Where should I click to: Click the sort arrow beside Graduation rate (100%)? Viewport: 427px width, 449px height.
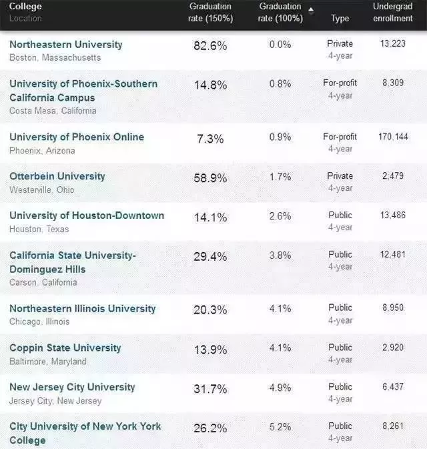[311, 11]
